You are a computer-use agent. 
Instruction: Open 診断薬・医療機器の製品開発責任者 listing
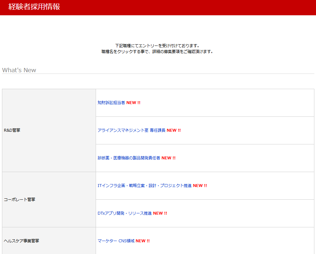click(129, 158)
